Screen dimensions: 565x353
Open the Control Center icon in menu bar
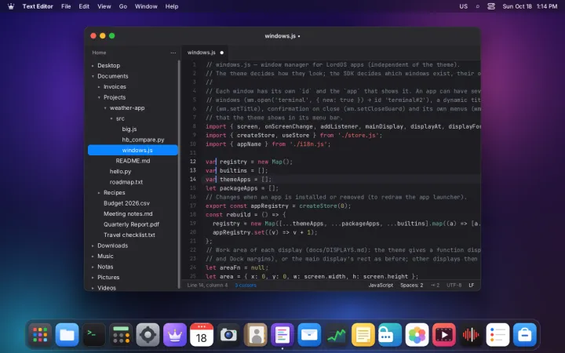(x=491, y=6)
